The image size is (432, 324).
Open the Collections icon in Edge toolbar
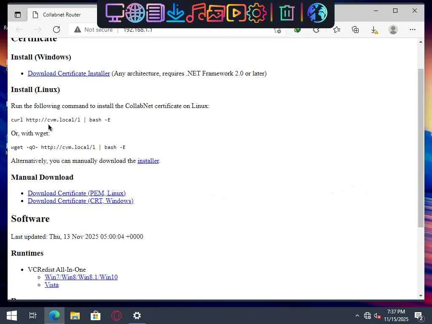355,30
